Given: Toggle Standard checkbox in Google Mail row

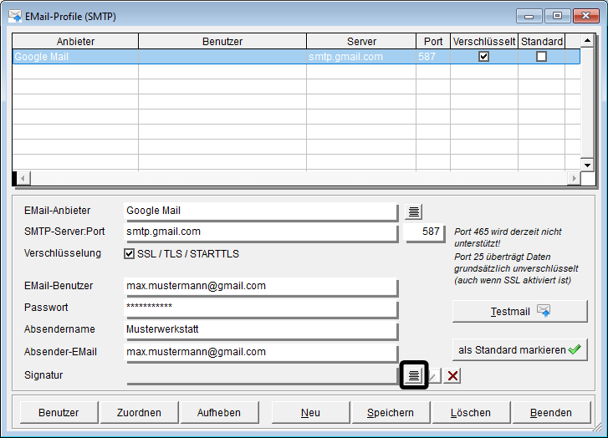Looking at the screenshot, I should coord(541,57).
